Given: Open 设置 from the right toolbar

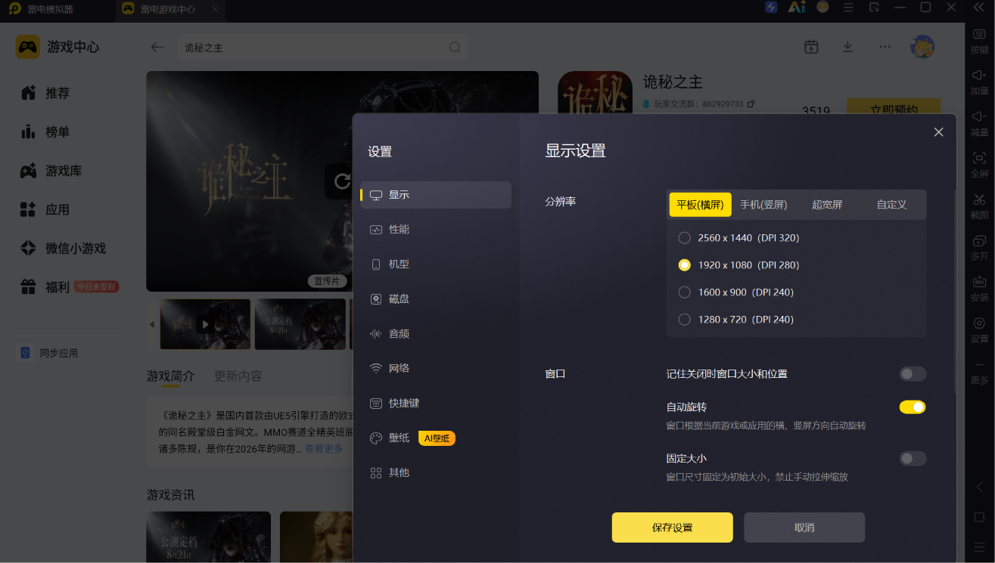Looking at the screenshot, I should (979, 330).
